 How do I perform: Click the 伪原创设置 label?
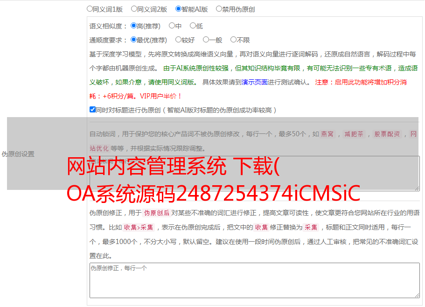pyautogui.click(x=18, y=154)
